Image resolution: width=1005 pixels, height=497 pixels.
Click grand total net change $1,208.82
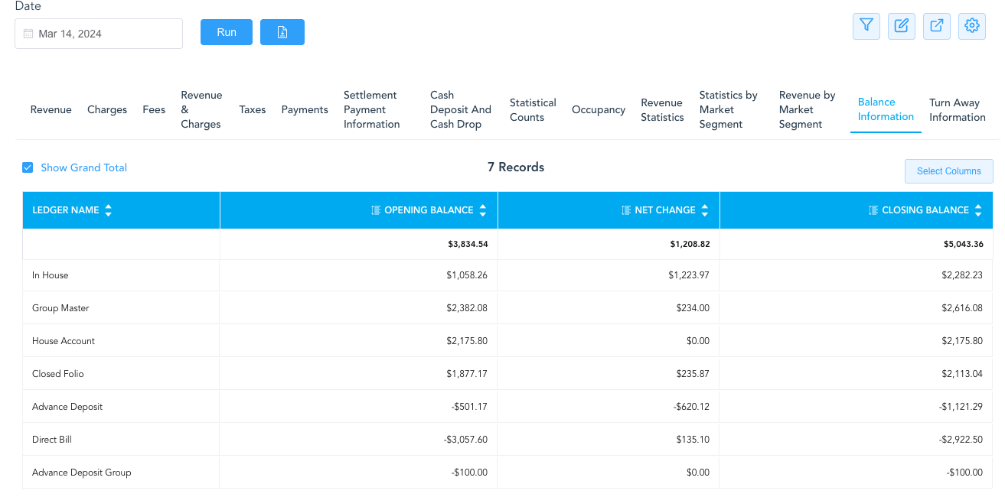(690, 245)
